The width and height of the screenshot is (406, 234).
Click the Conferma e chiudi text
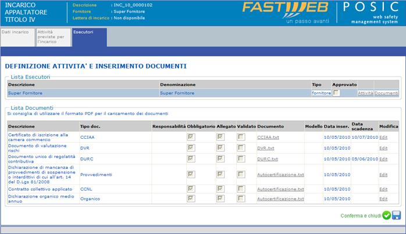(361, 215)
